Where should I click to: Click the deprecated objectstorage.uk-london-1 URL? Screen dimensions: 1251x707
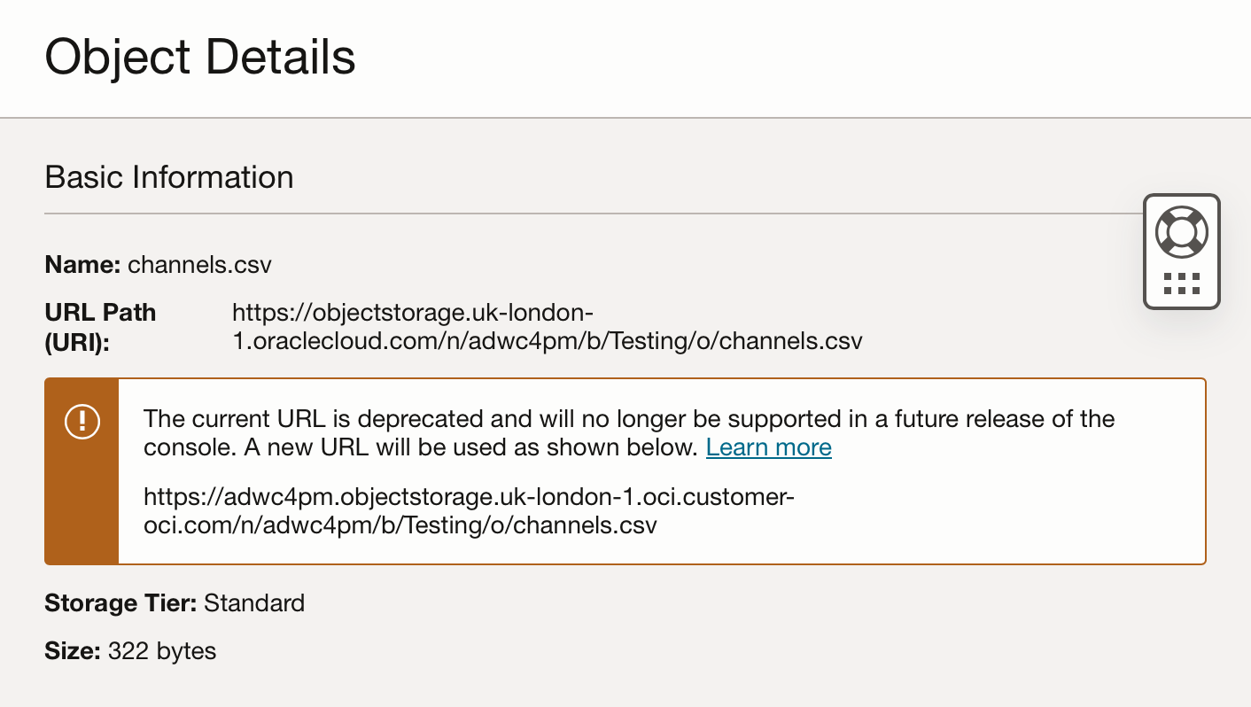point(547,326)
